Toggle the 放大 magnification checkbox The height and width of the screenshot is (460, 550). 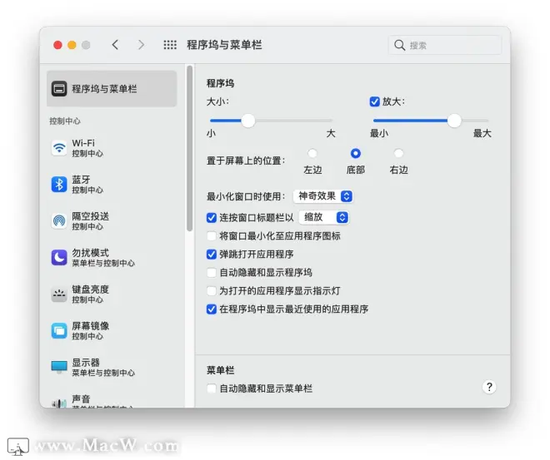coord(375,101)
